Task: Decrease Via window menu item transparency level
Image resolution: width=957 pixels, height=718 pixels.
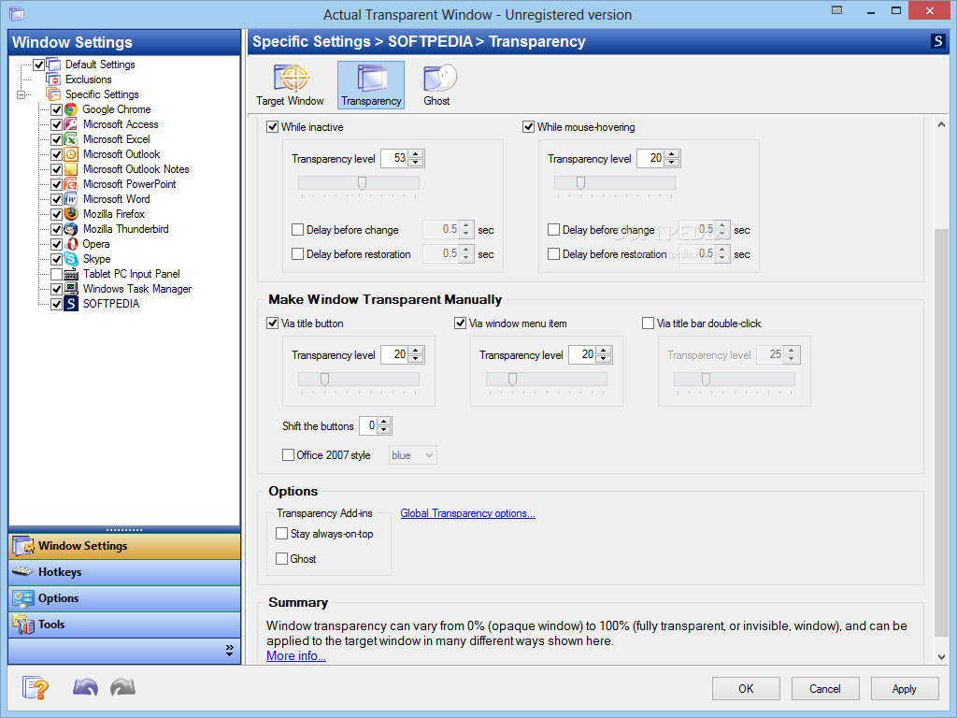Action: [x=604, y=359]
